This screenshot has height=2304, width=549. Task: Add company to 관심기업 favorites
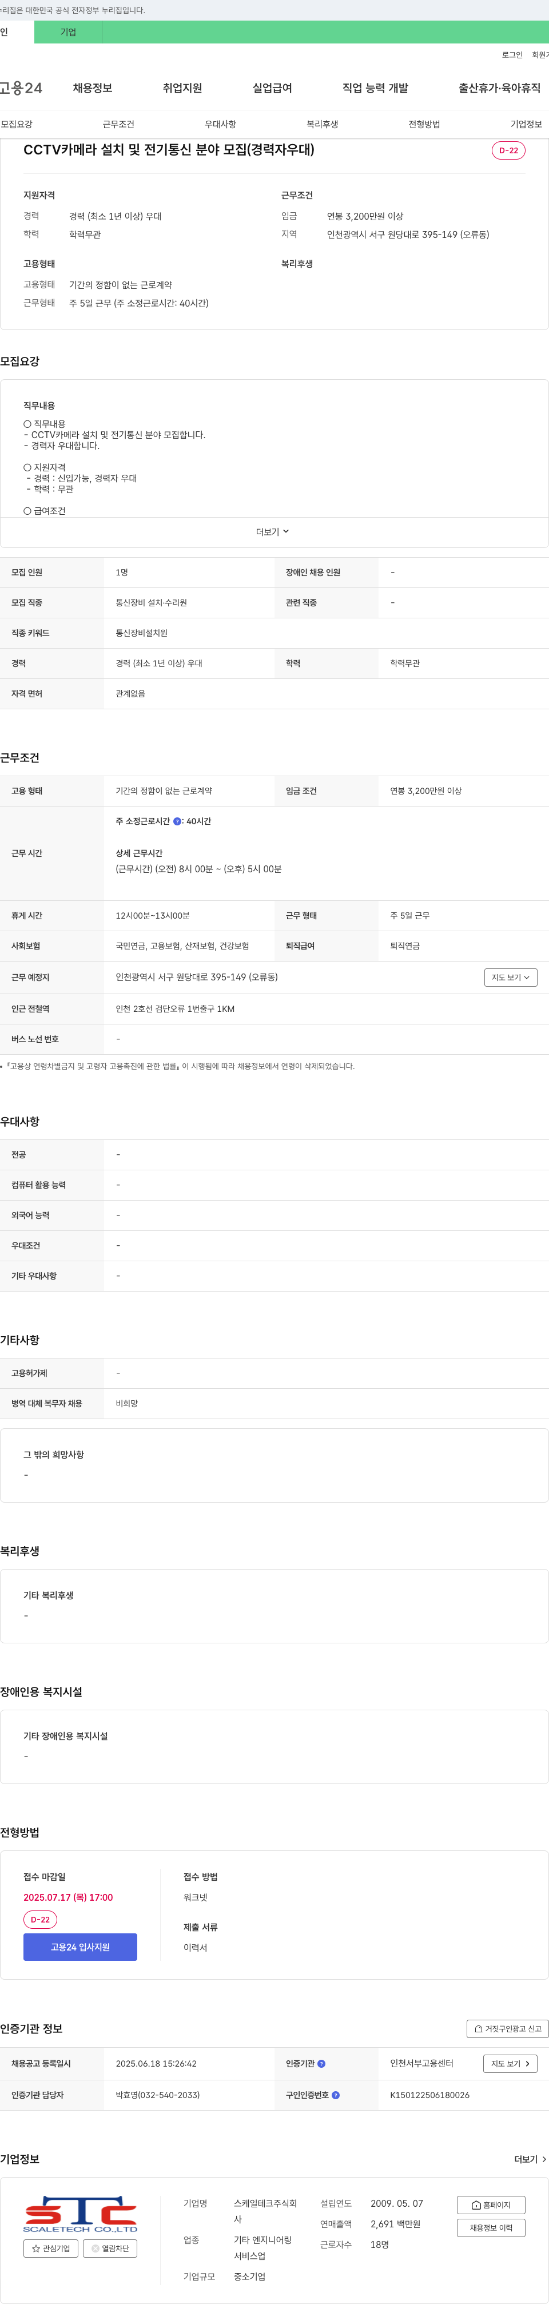(51, 2247)
